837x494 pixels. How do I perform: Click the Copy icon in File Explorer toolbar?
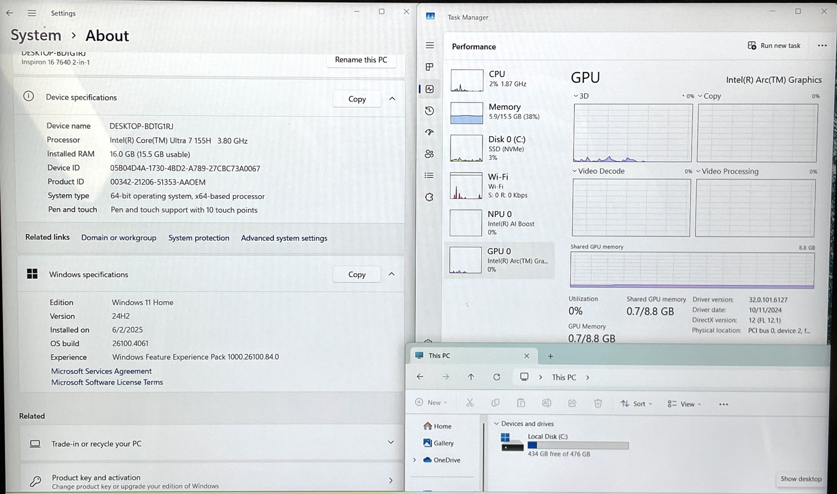pyautogui.click(x=495, y=402)
